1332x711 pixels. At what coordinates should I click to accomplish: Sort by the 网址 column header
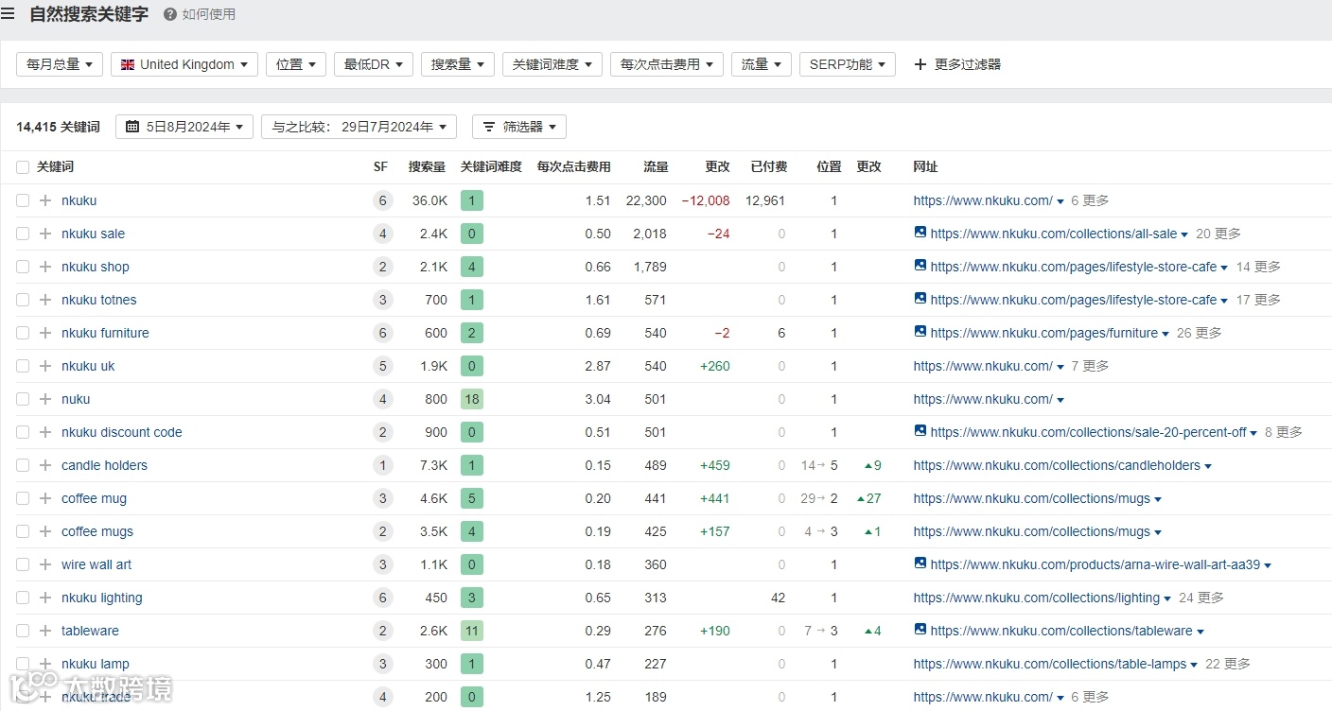925,166
